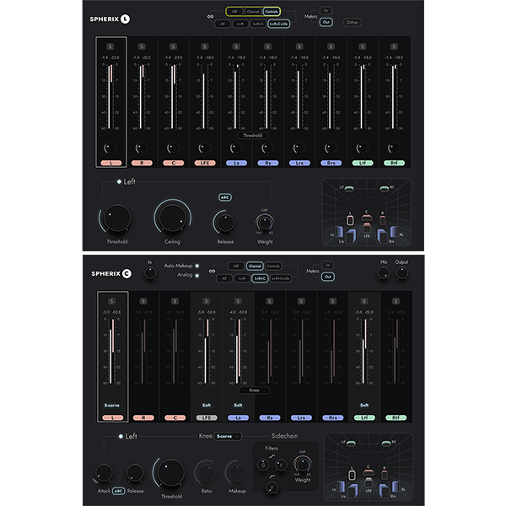
Task: Click the Weight knob in Spherix L
Action: tap(265, 223)
